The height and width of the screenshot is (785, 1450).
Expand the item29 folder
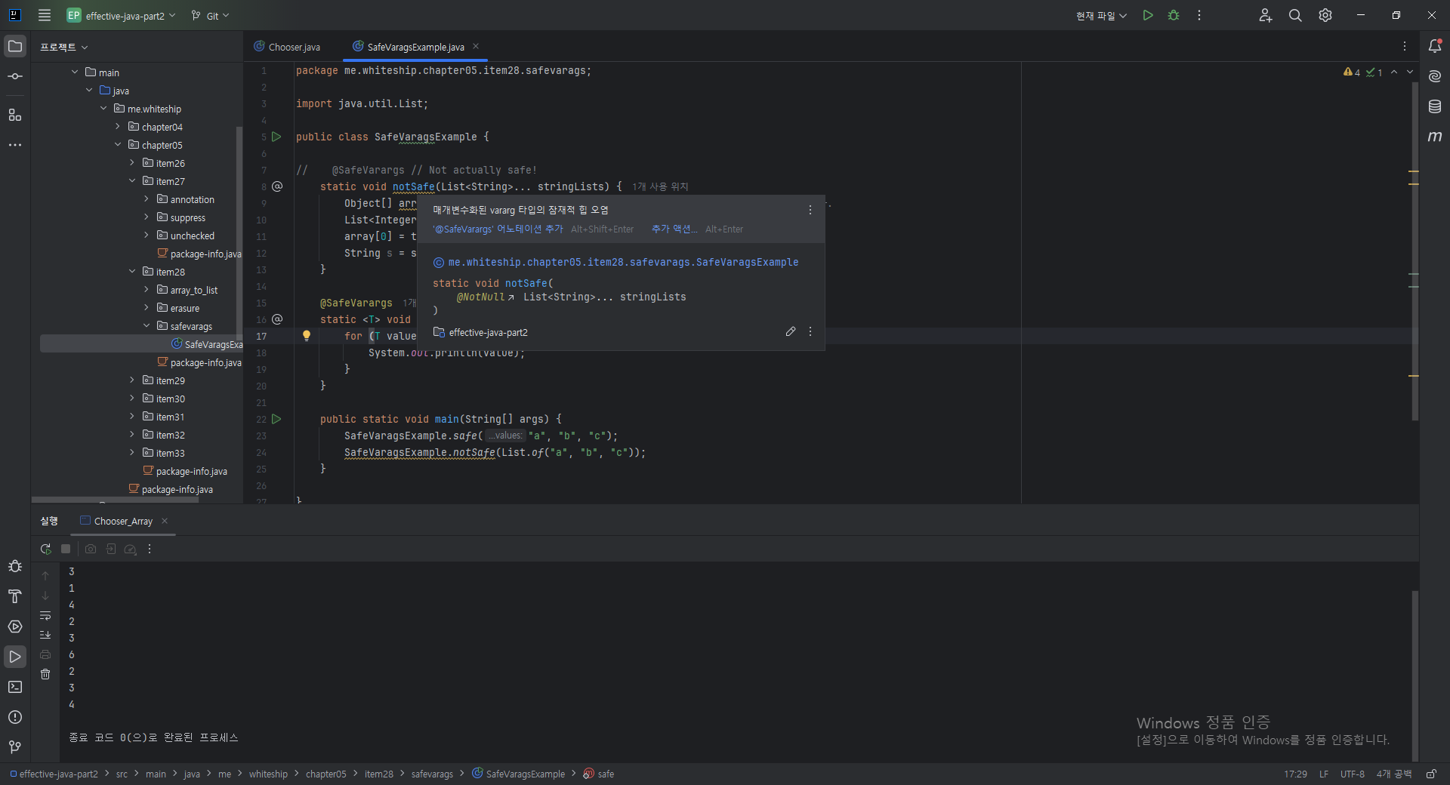point(132,380)
